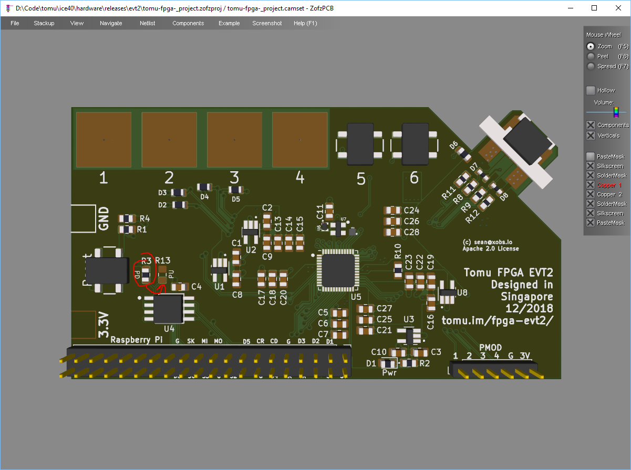Enable the Hollow checkbox
Viewport: 631px width, 470px height.
point(591,90)
